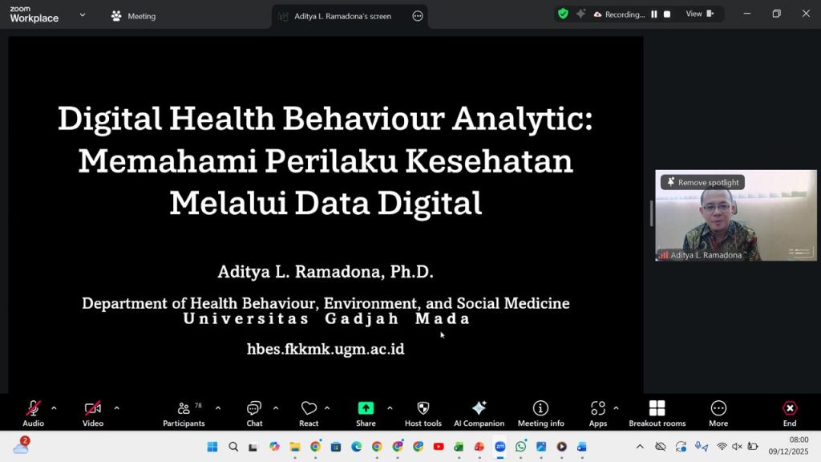The width and height of the screenshot is (821, 462).
Task: Launch the AI Companion
Action: 479,409
